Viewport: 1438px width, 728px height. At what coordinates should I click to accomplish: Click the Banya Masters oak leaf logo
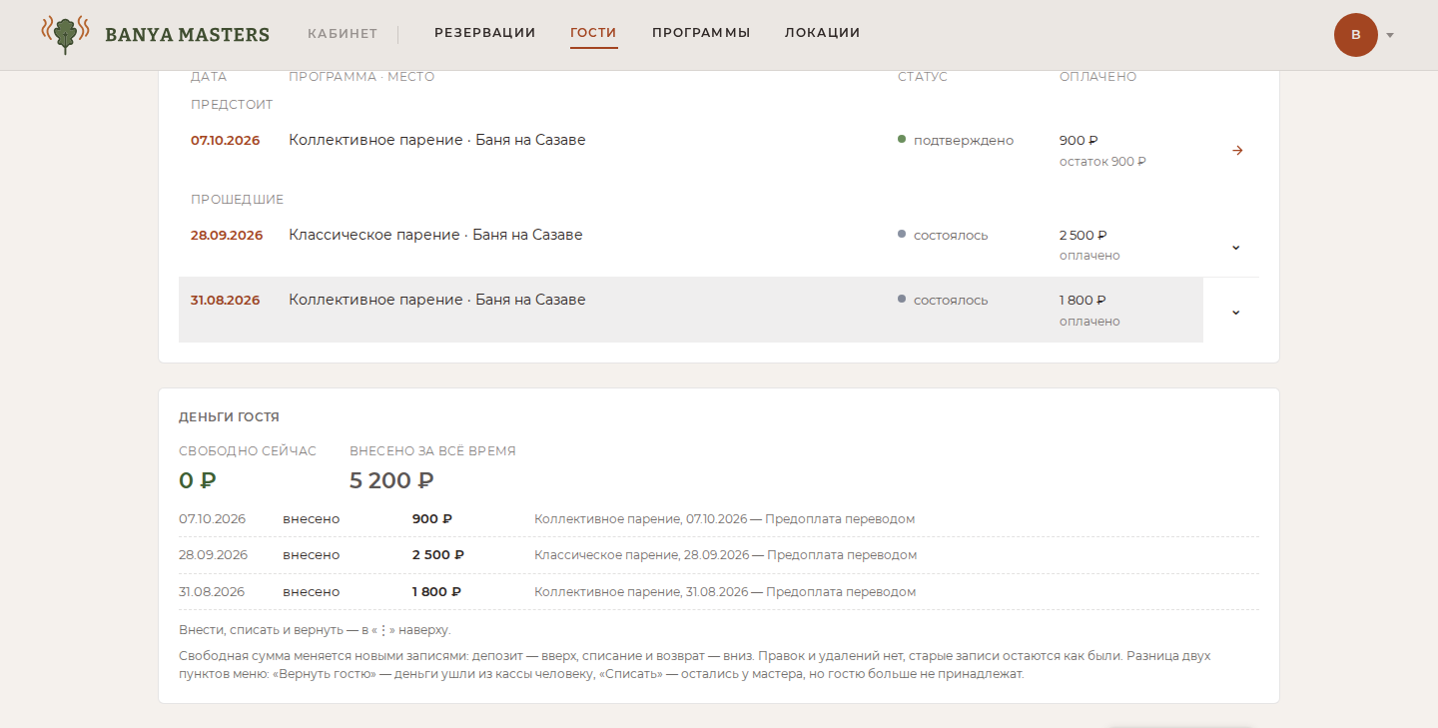pos(65,34)
